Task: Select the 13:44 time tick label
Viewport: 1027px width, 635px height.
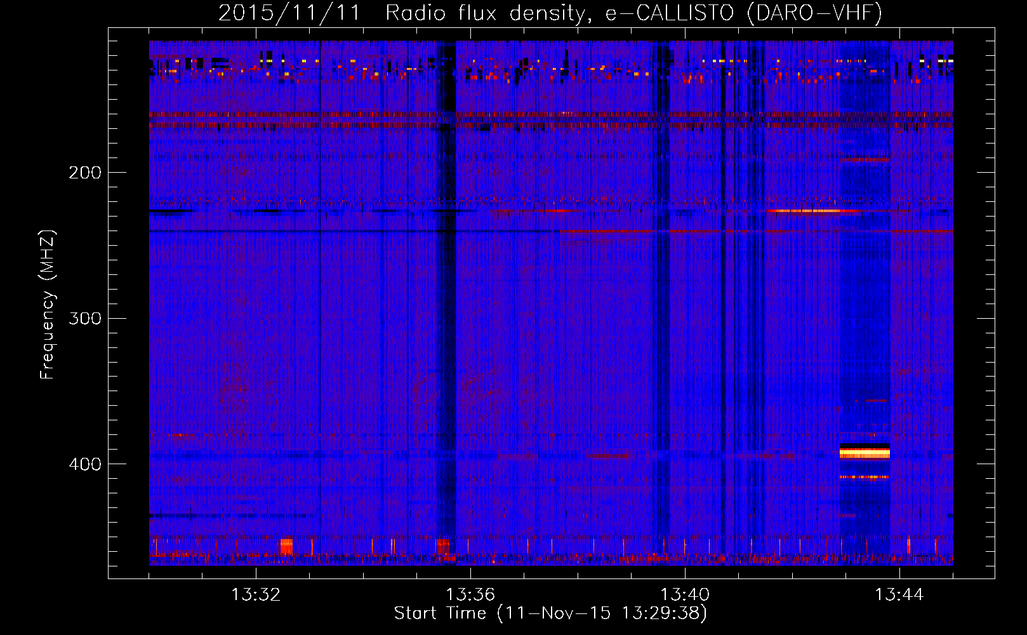Action: click(x=899, y=594)
